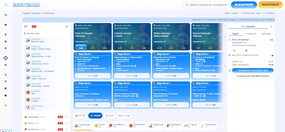Open the trophy cup icon in left rail
Screen dimensions: 285x132
click(x=6, y=82)
